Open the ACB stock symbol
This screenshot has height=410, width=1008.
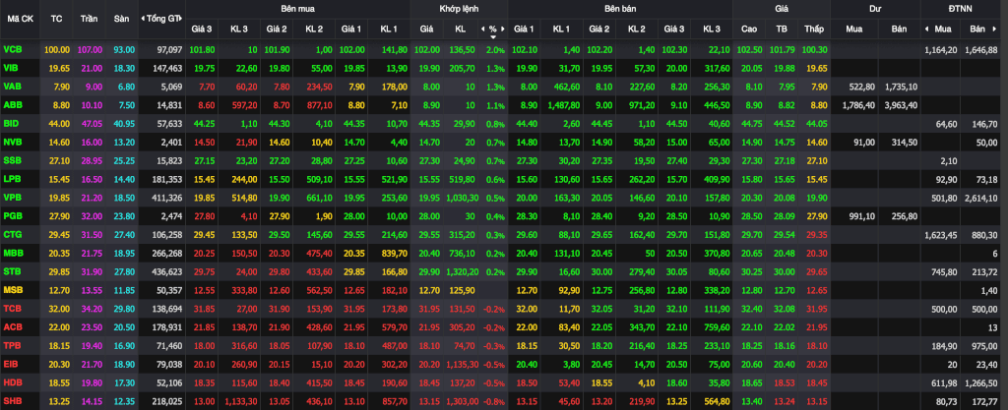coord(12,326)
